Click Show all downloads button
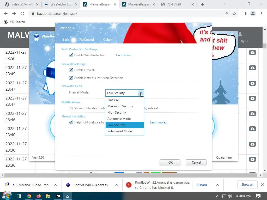This screenshot has width=267, height=200. coord(247,185)
